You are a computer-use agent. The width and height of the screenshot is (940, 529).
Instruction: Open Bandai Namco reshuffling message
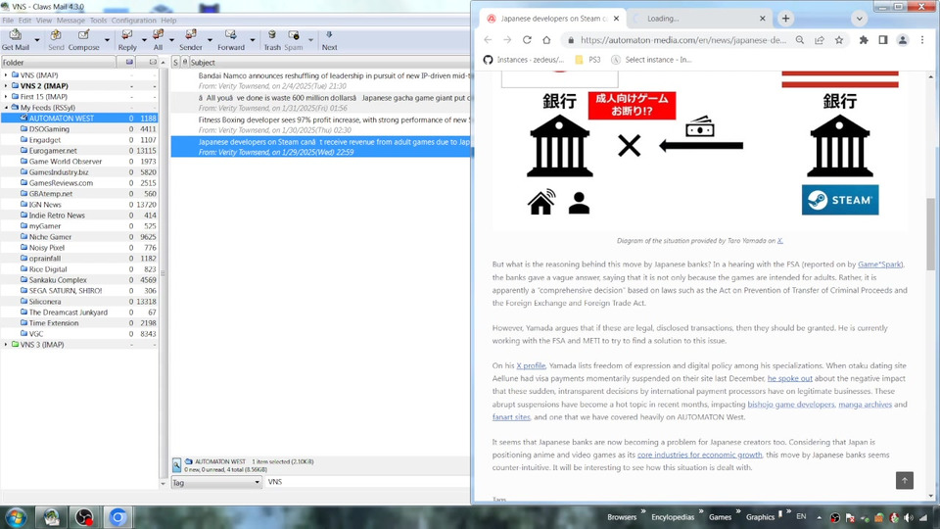[x=321, y=81]
